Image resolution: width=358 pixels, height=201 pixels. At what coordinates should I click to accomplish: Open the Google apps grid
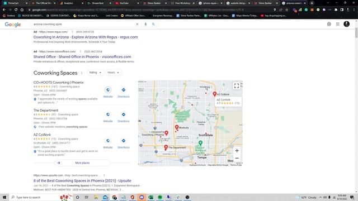(x=337, y=24)
